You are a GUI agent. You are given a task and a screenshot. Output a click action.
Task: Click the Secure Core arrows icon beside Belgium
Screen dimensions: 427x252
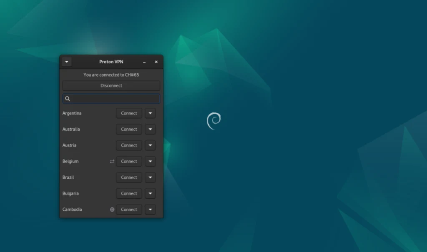coord(112,161)
